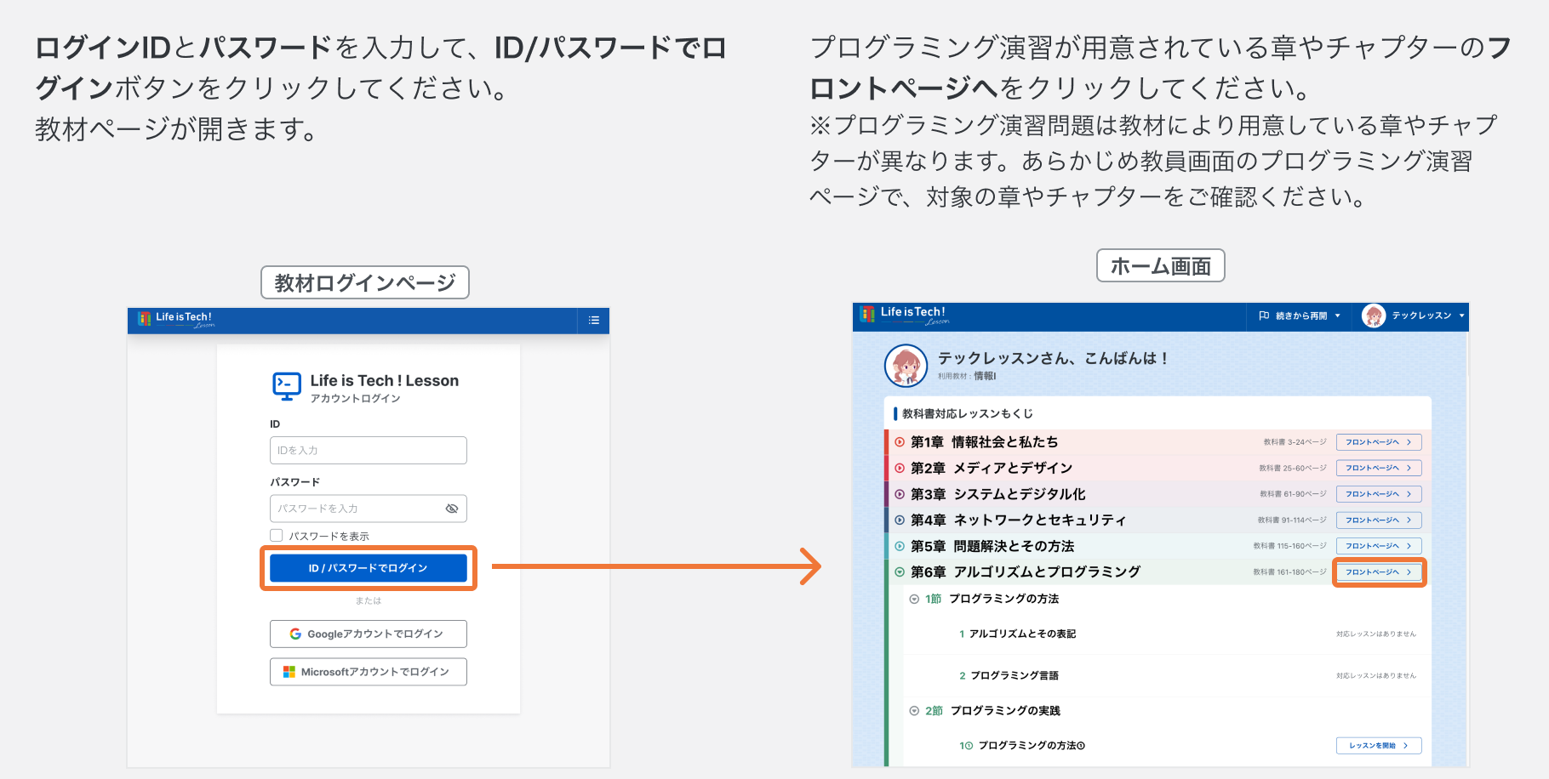Open the list menu icon in login page header

593,321
